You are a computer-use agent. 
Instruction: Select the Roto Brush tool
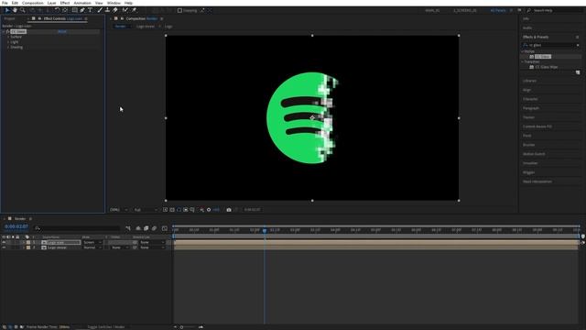[x=125, y=10]
